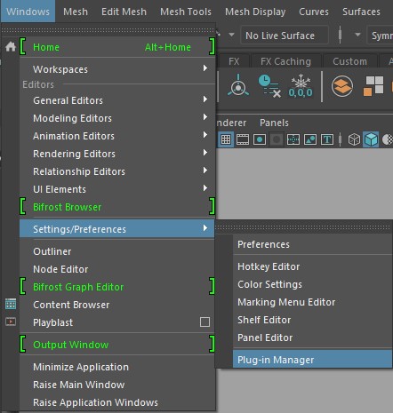Switch to the Custom shelf tab

[x=349, y=61]
